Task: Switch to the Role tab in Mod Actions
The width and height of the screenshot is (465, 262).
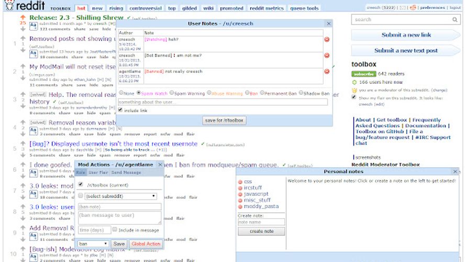Action: 80,172
